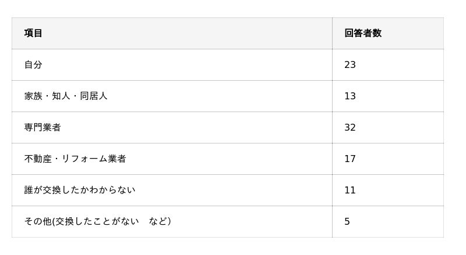
Task: Click the parenthetical 交換したことがない text
Action: [97, 221]
